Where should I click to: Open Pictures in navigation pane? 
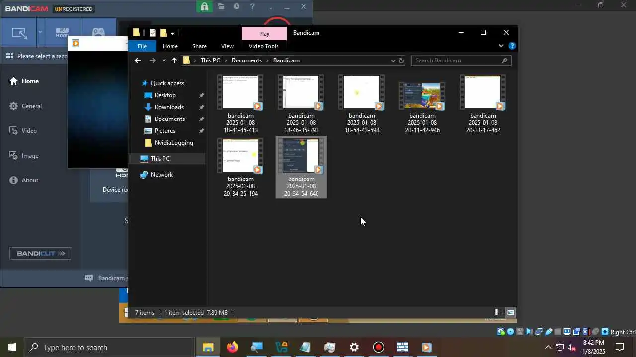[x=159, y=131]
